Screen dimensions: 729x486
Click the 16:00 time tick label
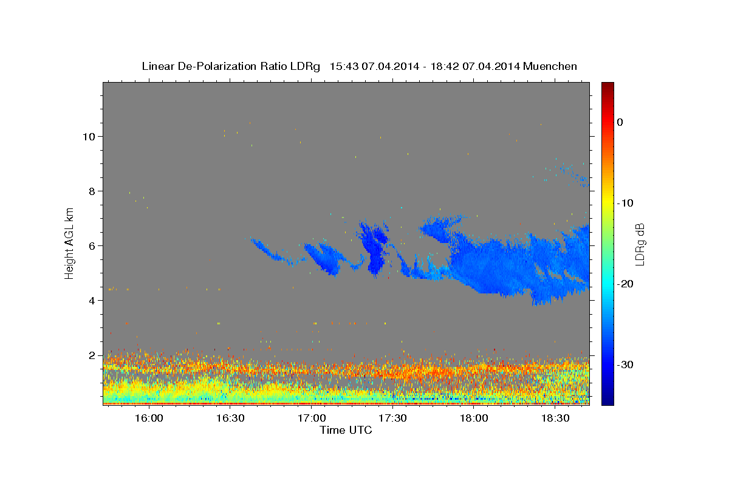click(148, 419)
